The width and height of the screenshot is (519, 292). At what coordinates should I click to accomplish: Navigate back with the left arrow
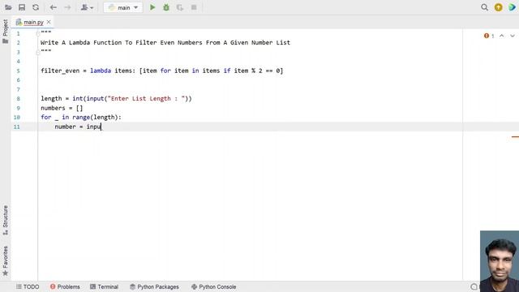point(53,7)
